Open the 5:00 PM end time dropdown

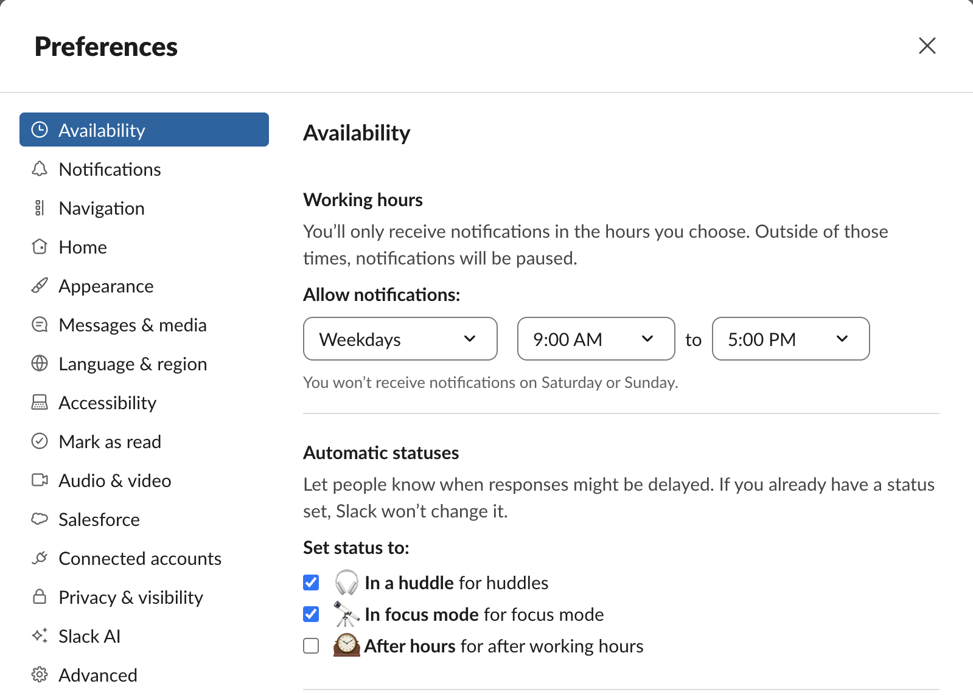click(790, 339)
